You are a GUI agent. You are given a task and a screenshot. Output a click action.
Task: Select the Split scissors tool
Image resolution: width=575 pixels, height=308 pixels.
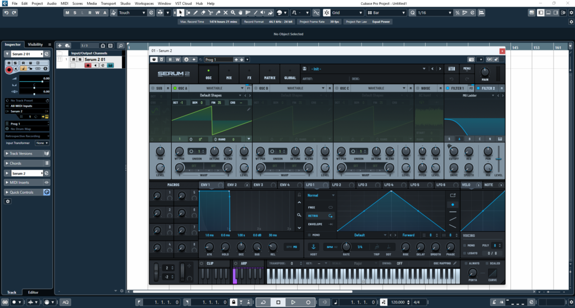pyautogui.click(x=211, y=12)
